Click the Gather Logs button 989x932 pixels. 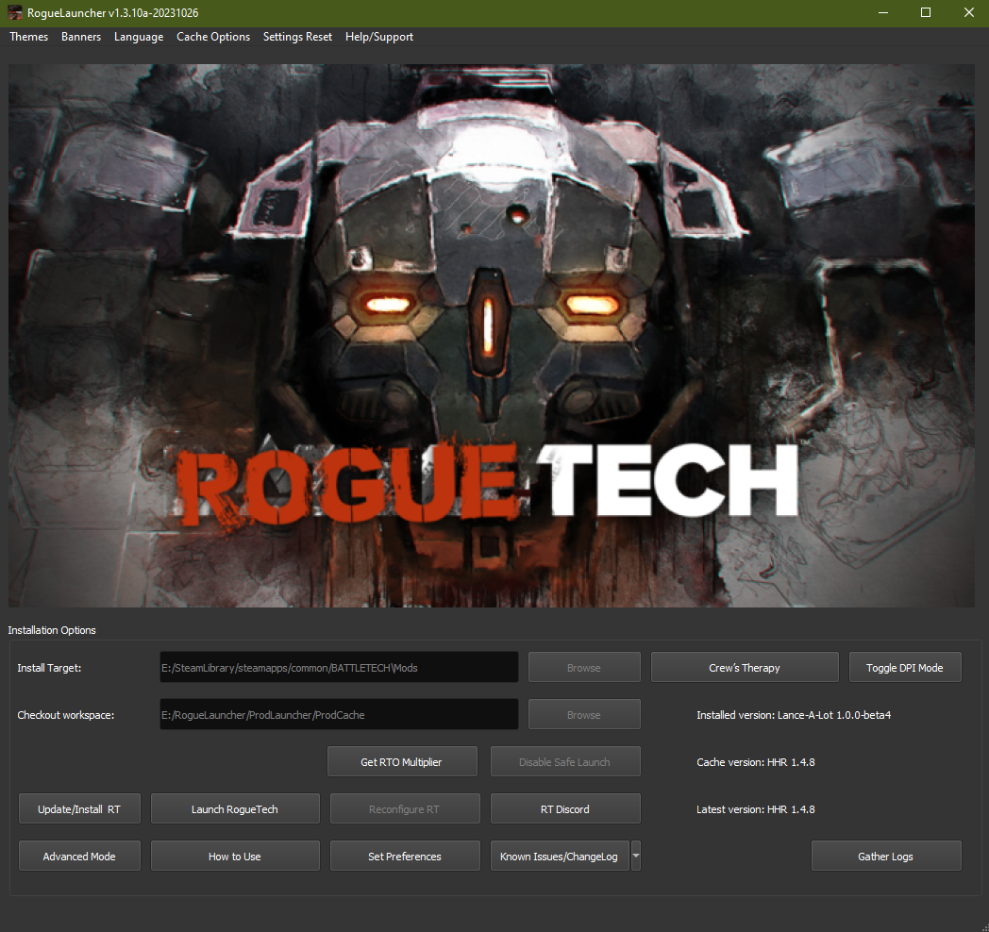click(885, 857)
